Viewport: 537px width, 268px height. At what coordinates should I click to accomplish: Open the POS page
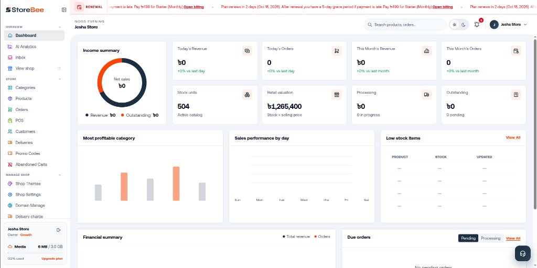(34, 121)
